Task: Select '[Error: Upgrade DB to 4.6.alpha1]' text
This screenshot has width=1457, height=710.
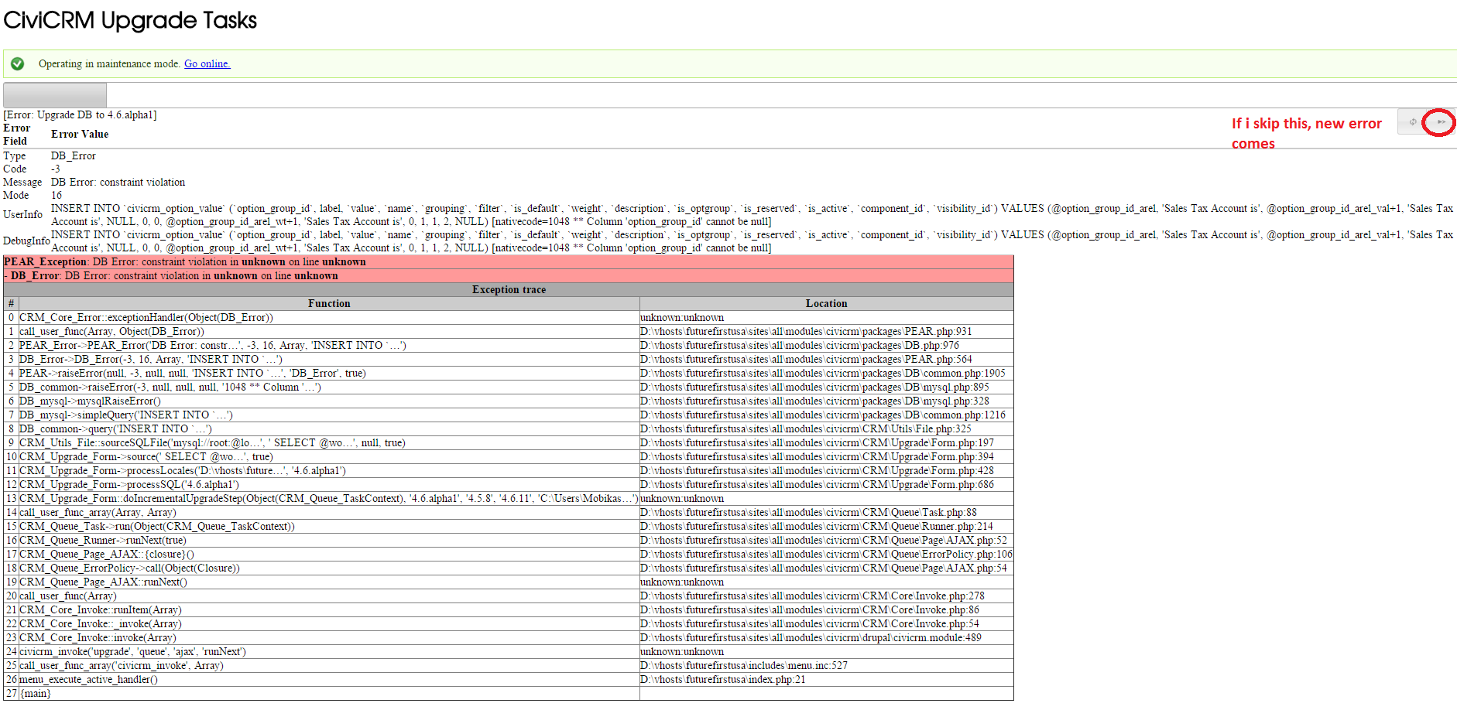Action: (80, 114)
